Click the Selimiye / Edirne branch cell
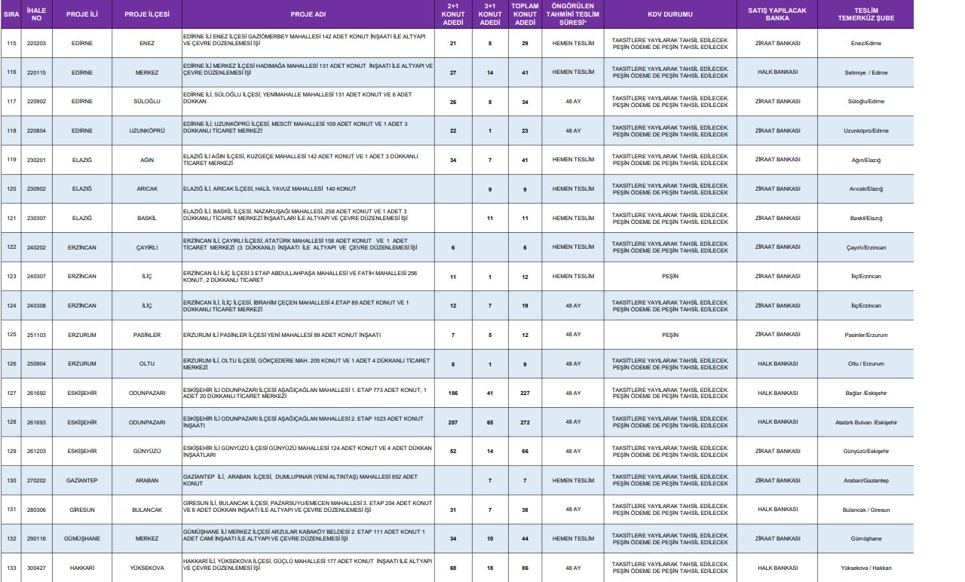Screen dimensions: 965x582 (865, 72)
